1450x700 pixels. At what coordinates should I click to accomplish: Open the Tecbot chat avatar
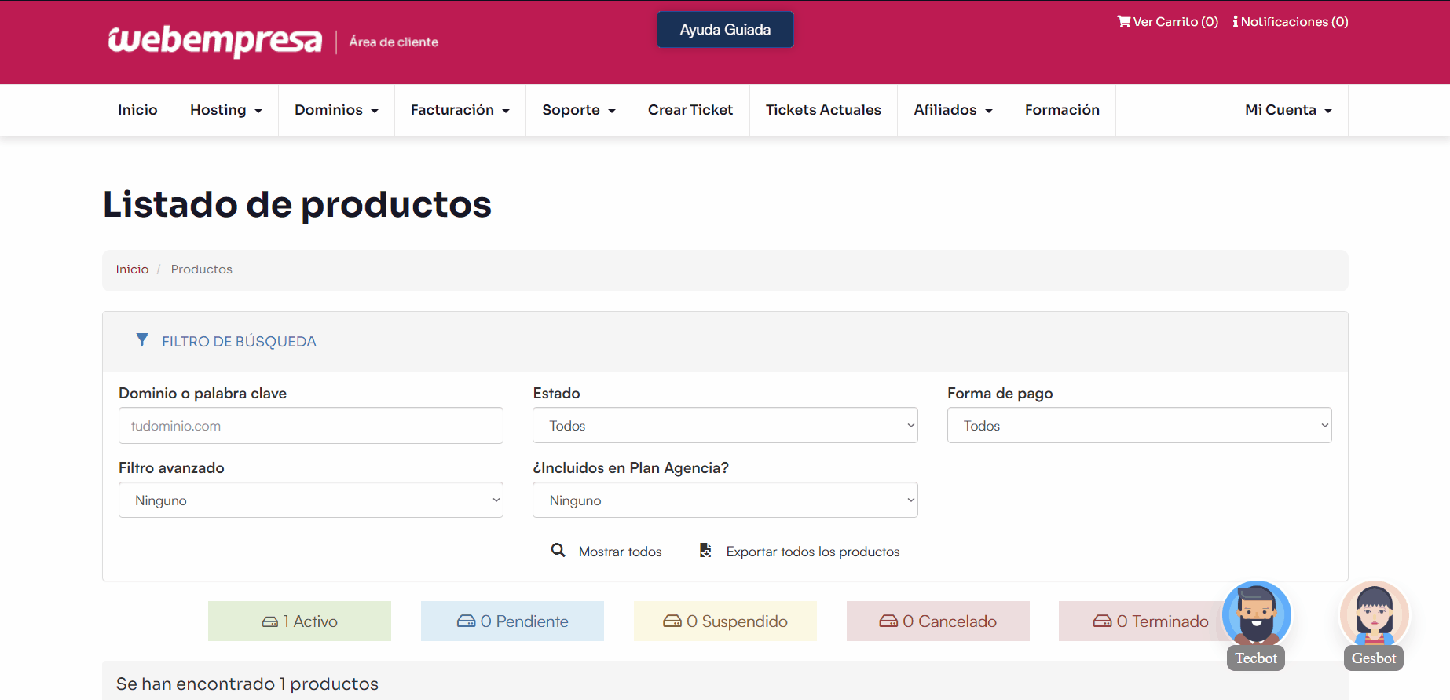point(1256,615)
